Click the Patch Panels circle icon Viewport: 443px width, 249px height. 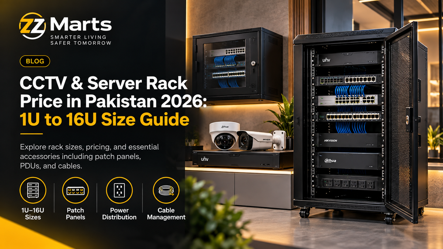tap(75, 191)
